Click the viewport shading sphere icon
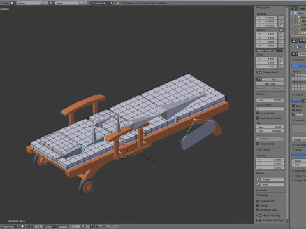Screen dimensions: 306x229 pos(24,226)
